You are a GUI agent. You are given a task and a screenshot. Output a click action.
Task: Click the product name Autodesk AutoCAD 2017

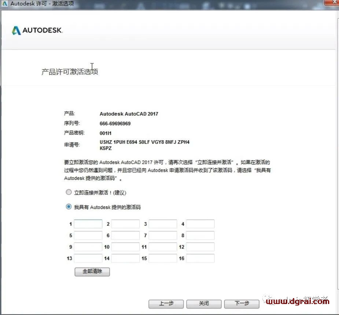click(x=129, y=114)
